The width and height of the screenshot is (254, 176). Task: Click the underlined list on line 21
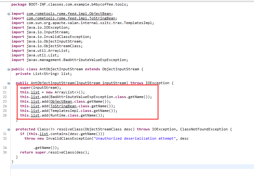tap(35, 92)
